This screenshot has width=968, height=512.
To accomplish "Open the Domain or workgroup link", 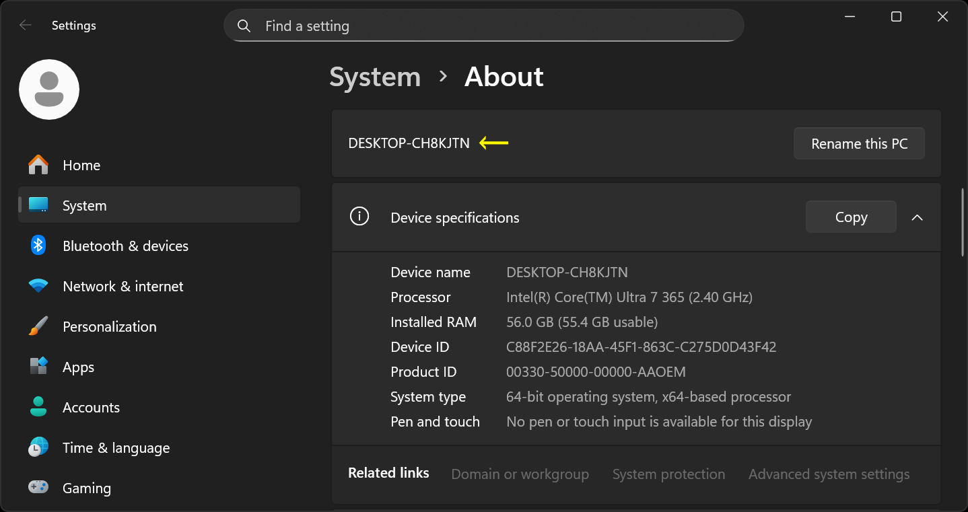I will pyautogui.click(x=520, y=474).
